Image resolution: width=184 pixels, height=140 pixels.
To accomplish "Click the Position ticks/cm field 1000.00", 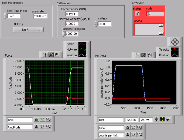I will tap(72, 34).
